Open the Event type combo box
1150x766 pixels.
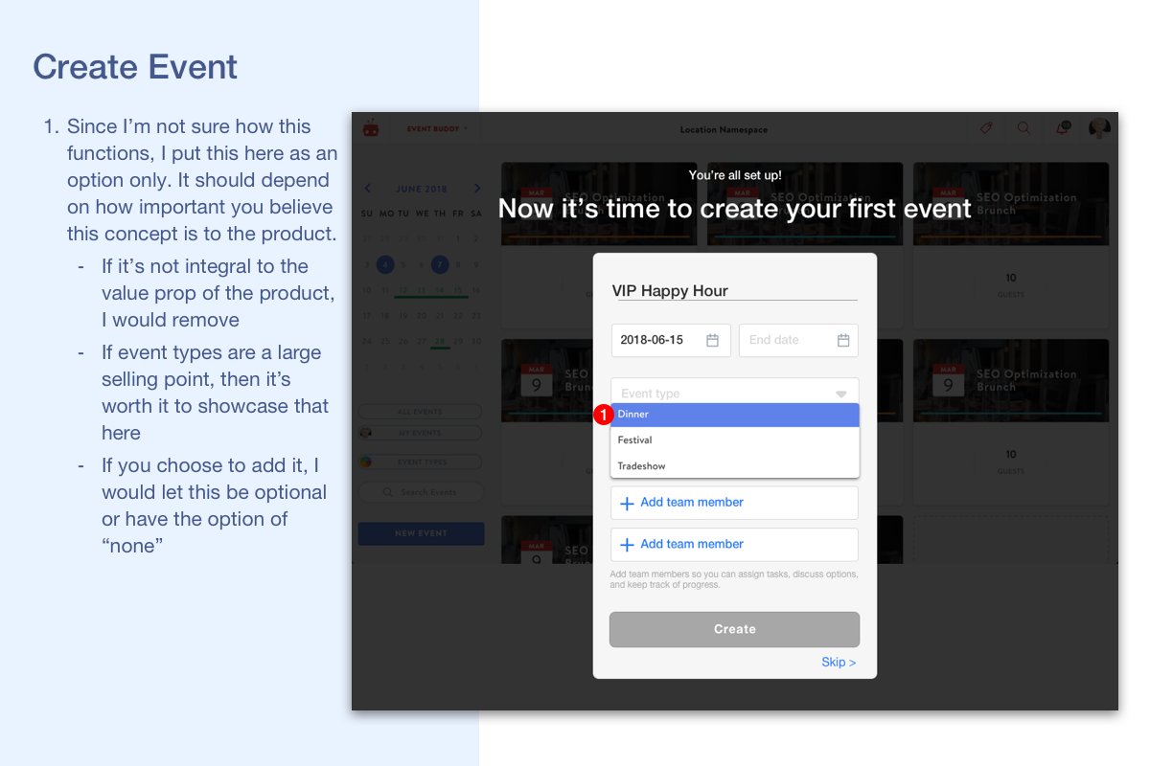pyautogui.click(x=735, y=391)
